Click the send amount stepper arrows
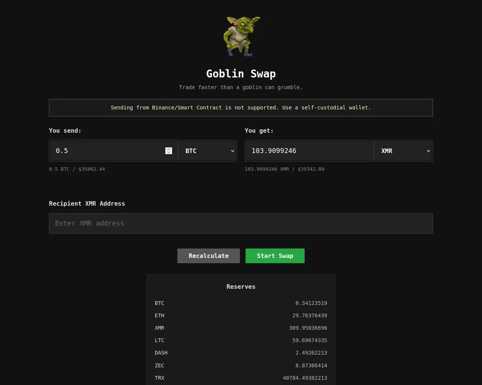The height and width of the screenshot is (385, 482). (x=169, y=151)
